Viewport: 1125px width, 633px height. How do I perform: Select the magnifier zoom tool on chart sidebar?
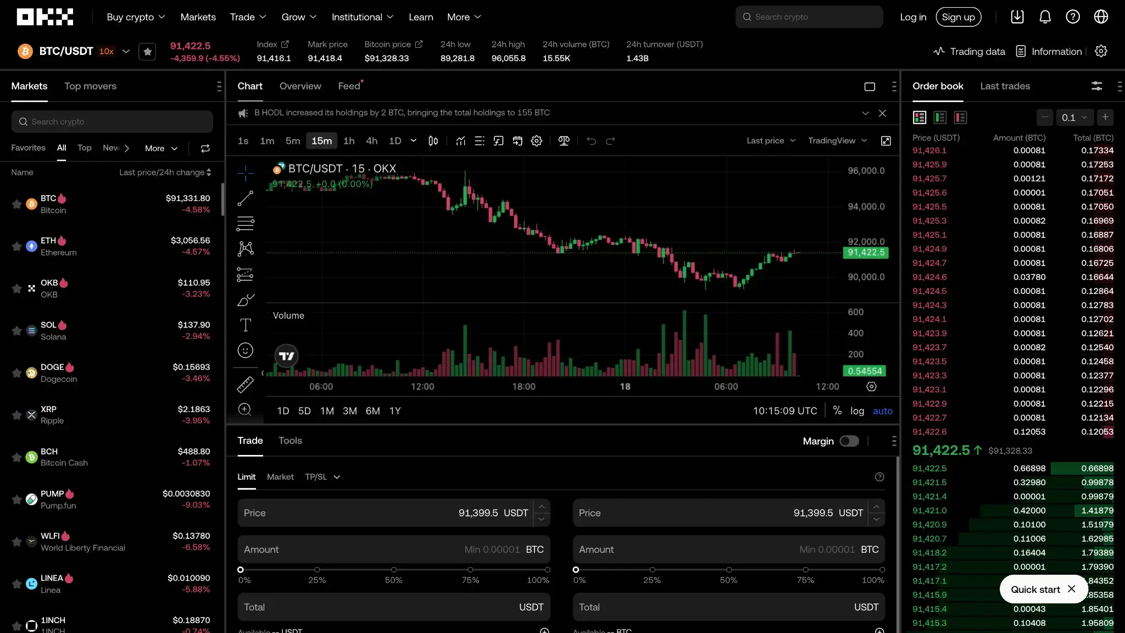[x=245, y=409]
